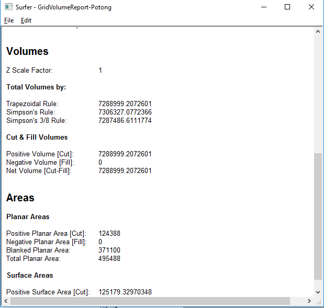Click the window title Surfer - GridVolumeReport-Potong

pyautogui.click(x=63, y=7)
